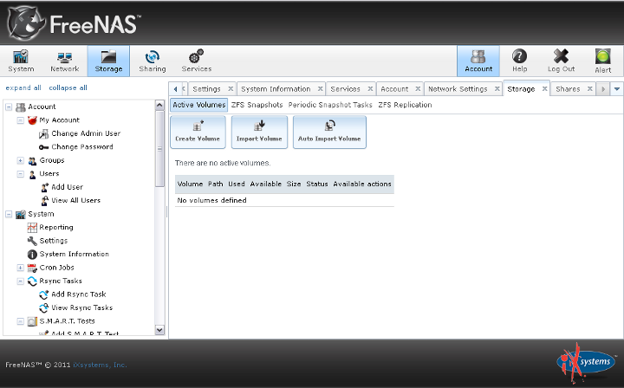The image size is (624, 388).
Task: Switch to the Settings tab
Action: [x=206, y=89]
